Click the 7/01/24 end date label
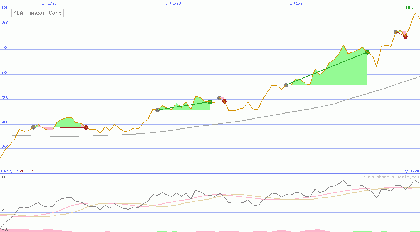 (411, 171)
